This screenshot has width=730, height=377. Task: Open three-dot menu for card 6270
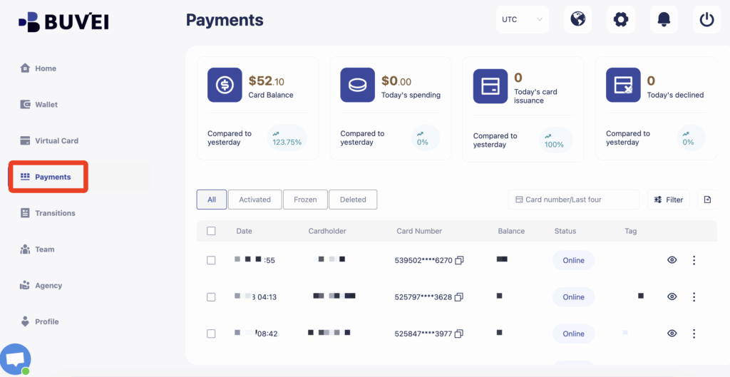694,260
